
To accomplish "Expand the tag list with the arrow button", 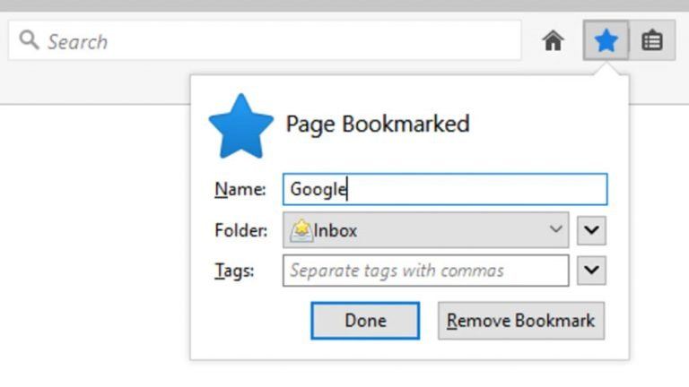I will [x=590, y=271].
